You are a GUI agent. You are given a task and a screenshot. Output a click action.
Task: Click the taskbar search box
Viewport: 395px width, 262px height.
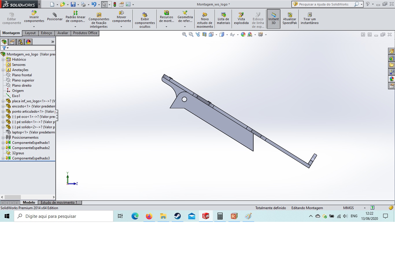(x=64, y=216)
